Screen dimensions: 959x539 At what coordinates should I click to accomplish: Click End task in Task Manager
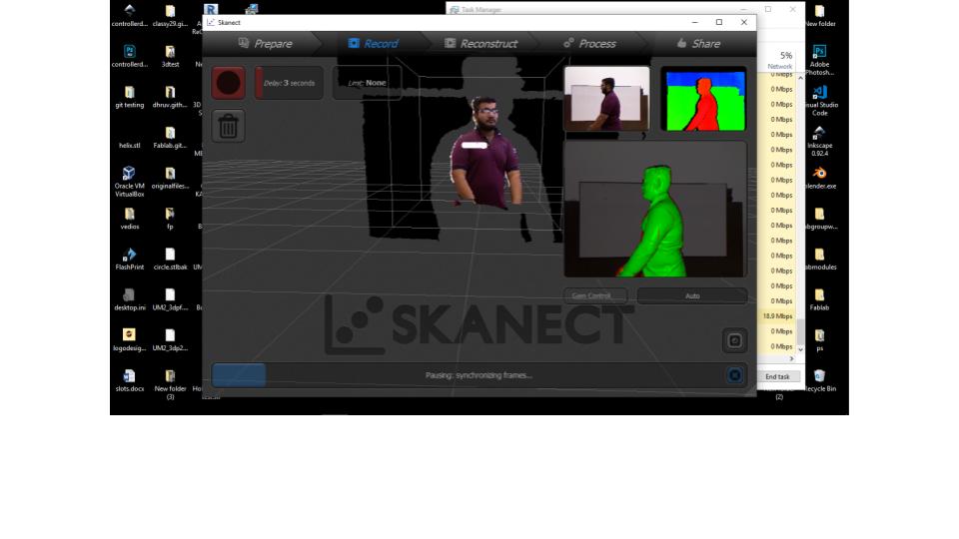click(x=777, y=376)
